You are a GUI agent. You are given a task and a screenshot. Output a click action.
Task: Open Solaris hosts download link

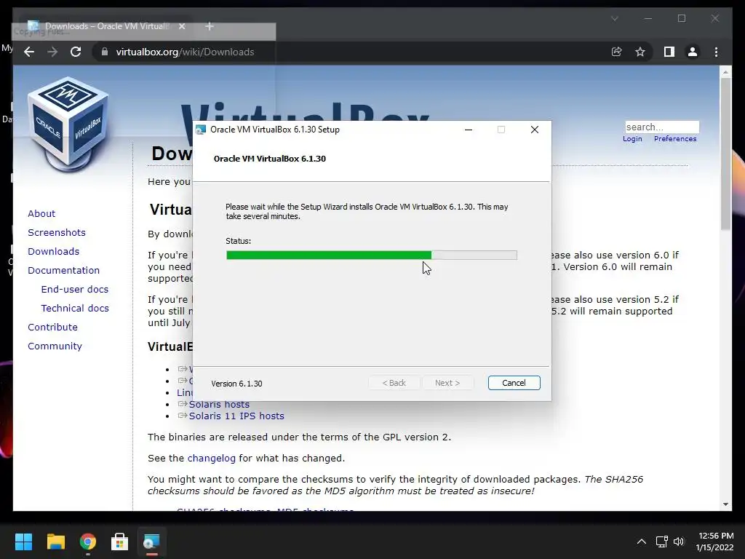tap(219, 405)
